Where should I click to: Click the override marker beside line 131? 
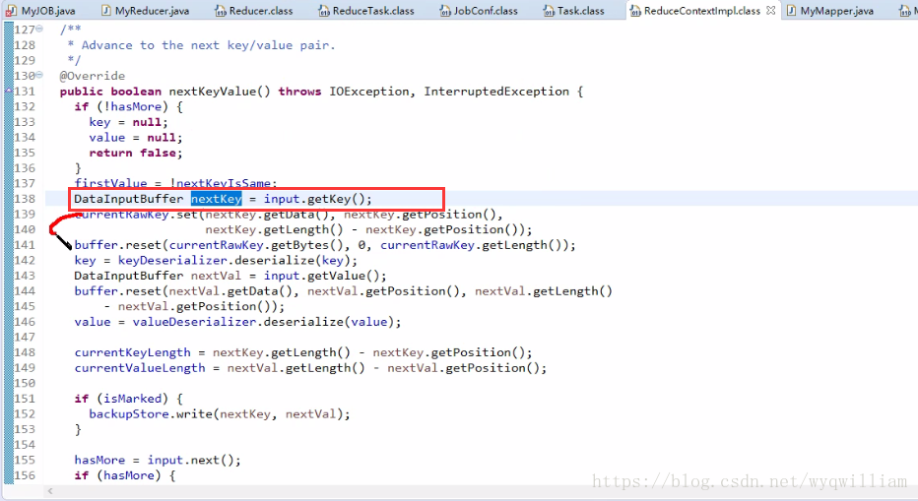click(x=8, y=91)
